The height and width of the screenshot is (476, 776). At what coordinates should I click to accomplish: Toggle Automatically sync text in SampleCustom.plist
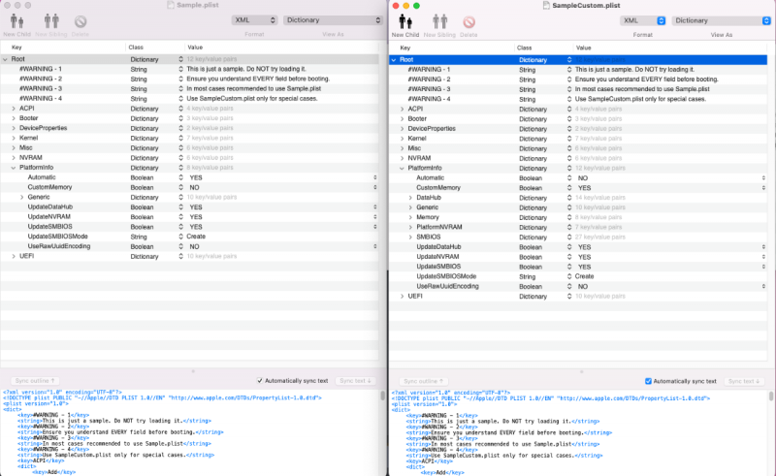(x=649, y=381)
